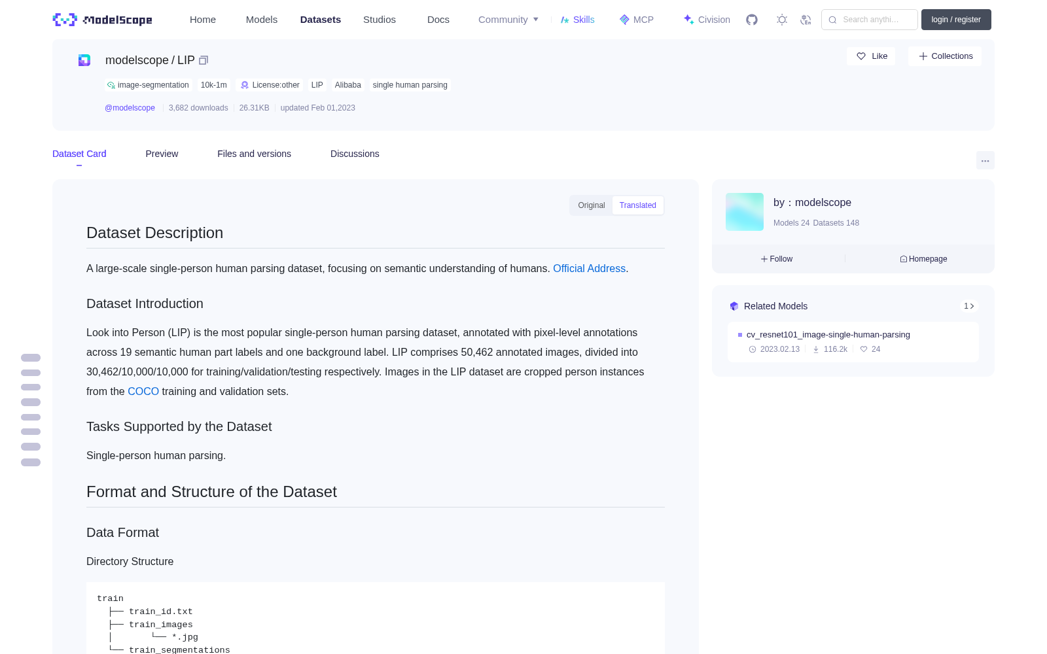
Task: Open the three-dots more options menu
Action: point(985,160)
